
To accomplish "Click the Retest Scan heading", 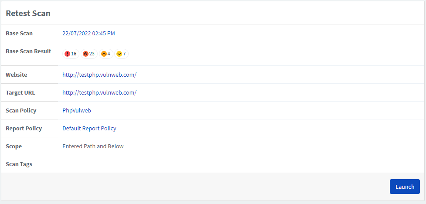I will [x=28, y=14].
